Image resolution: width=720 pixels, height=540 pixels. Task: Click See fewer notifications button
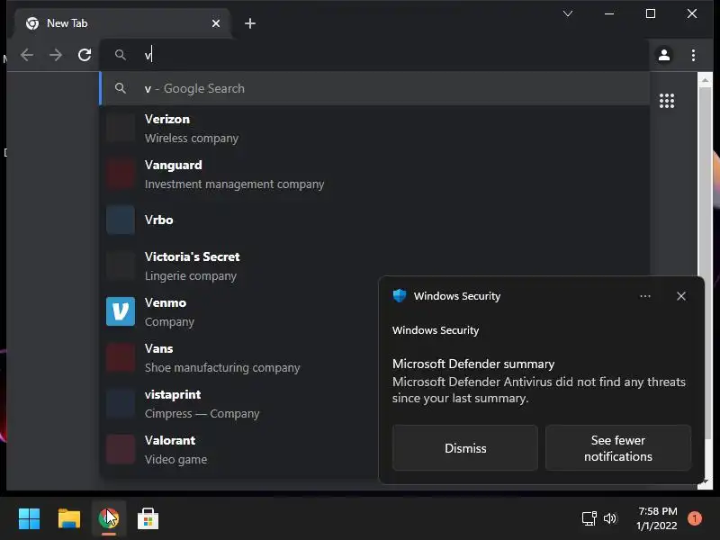618,447
